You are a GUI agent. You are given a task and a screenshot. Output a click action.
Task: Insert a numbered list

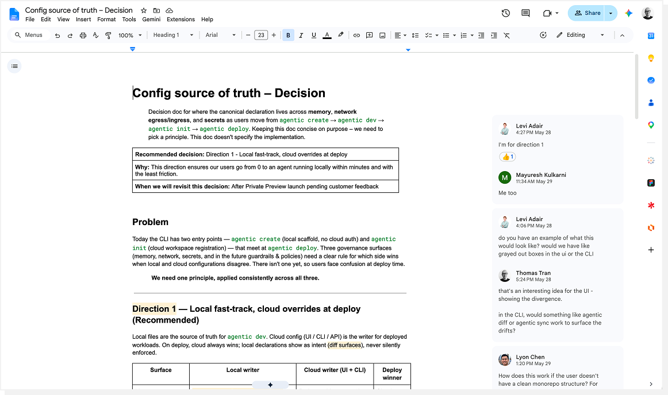[x=463, y=36]
